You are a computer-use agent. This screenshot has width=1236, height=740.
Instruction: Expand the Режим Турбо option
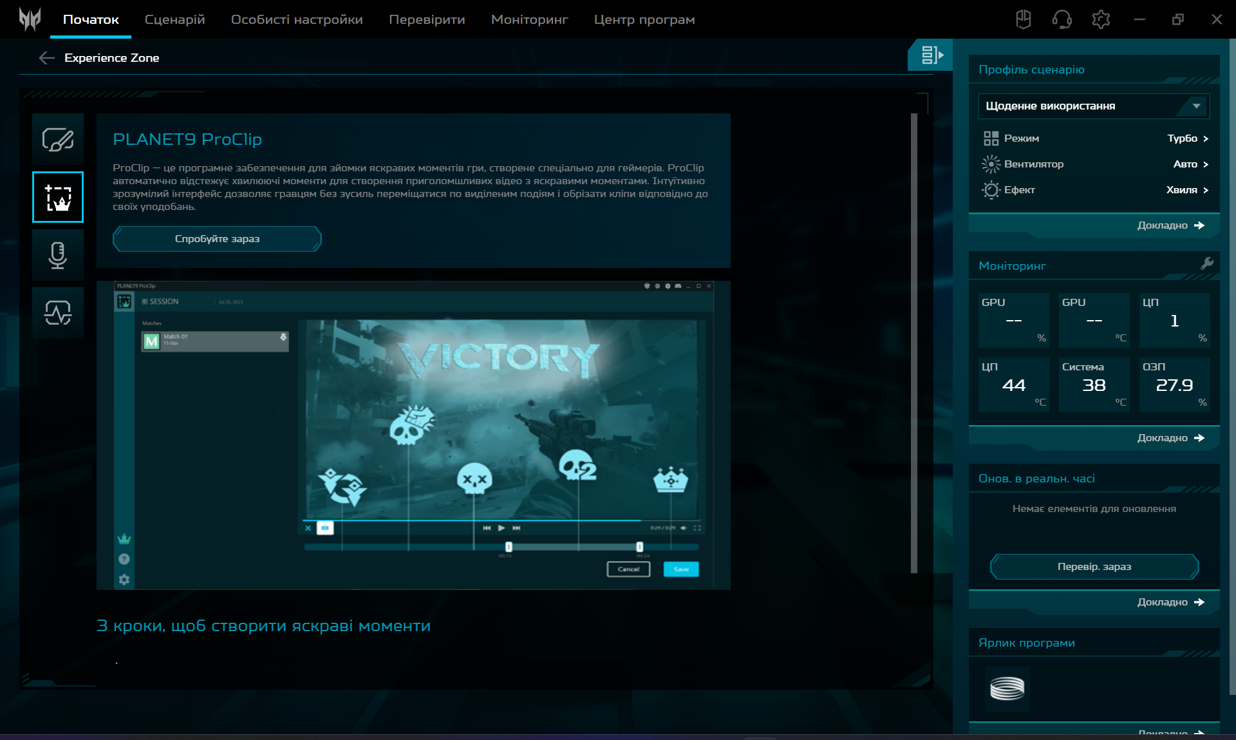click(1187, 138)
